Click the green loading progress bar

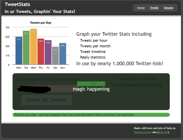(x=91, y=84)
